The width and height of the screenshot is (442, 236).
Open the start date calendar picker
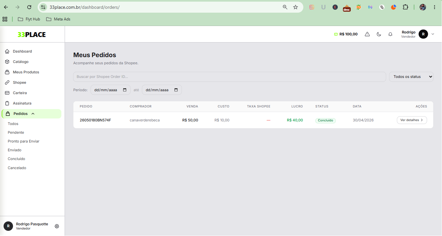[x=125, y=90]
